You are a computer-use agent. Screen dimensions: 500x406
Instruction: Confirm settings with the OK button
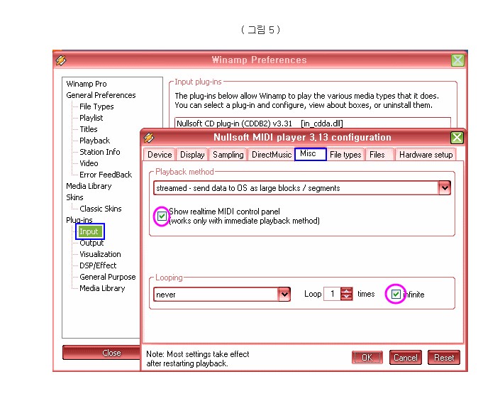coord(367,358)
